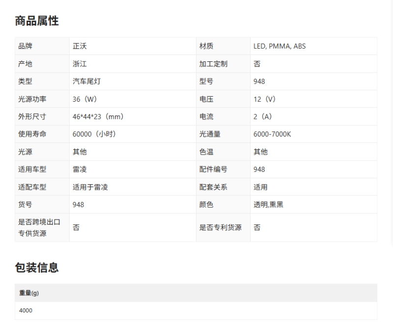Select the brand value 正沃

point(80,46)
